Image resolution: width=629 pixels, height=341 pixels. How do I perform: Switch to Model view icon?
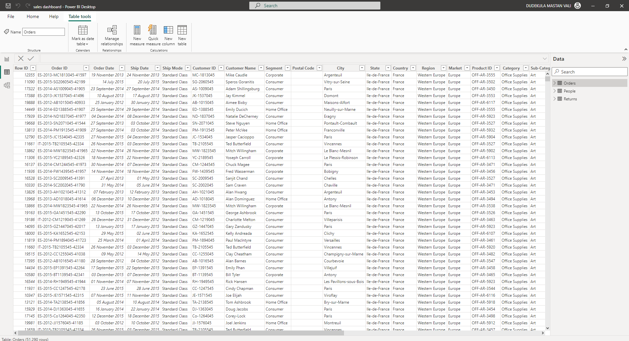click(7, 85)
